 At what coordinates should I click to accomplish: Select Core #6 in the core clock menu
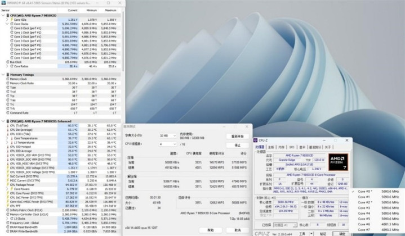pyautogui.click(x=377, y=224)
